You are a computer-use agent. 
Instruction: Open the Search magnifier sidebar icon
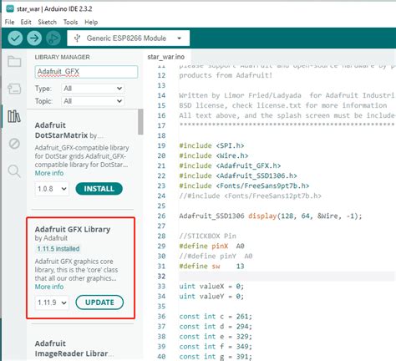[14, 171]
